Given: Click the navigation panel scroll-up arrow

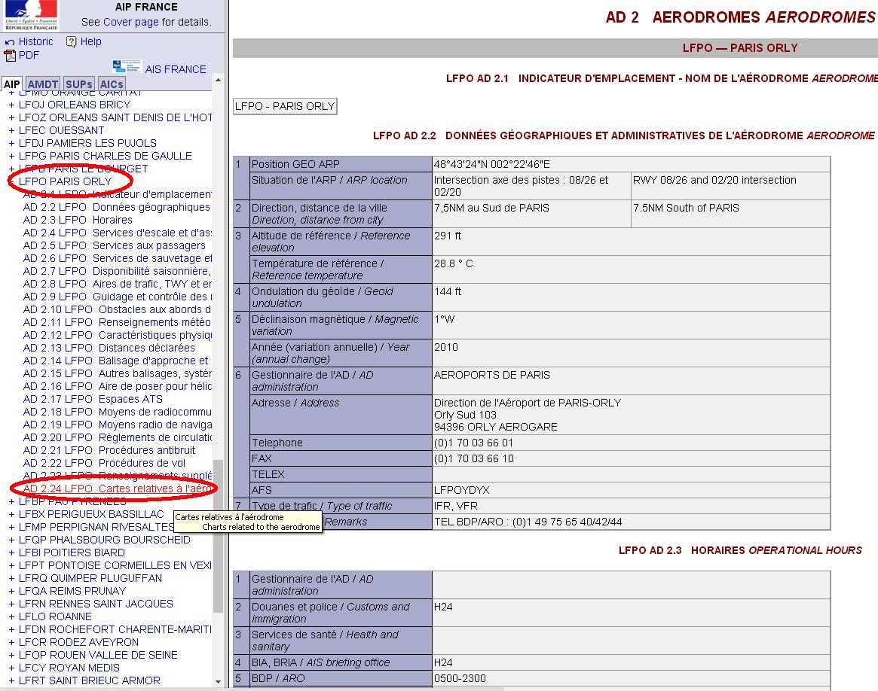Looking at the screenshot, I should (x=218, y=81).
